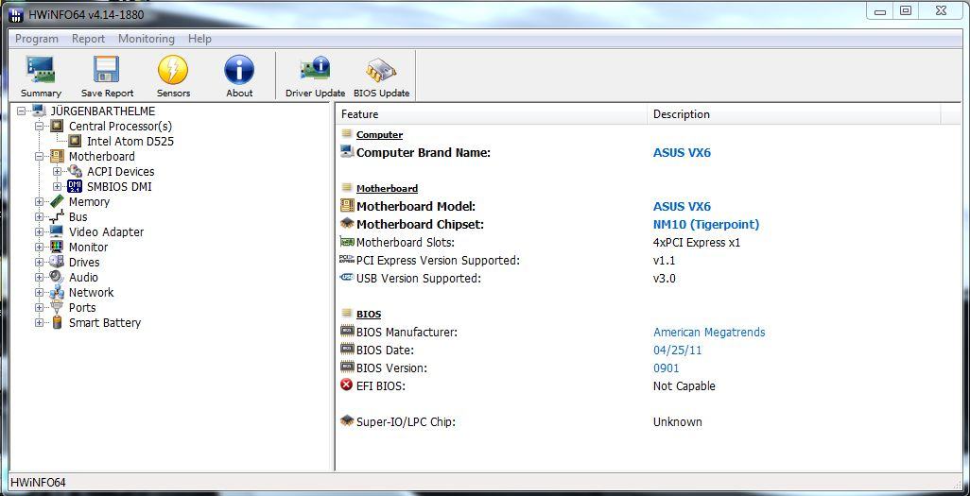Click the 04/25/11 BIOS date value
This screenshot has width=970, height=496.
(677, 351)
